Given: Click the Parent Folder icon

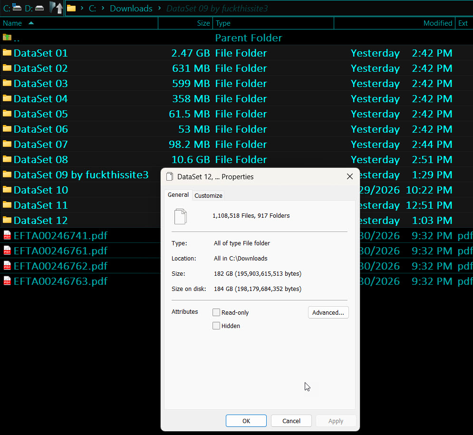Looking at the screenshot, I should coord(7,38).
